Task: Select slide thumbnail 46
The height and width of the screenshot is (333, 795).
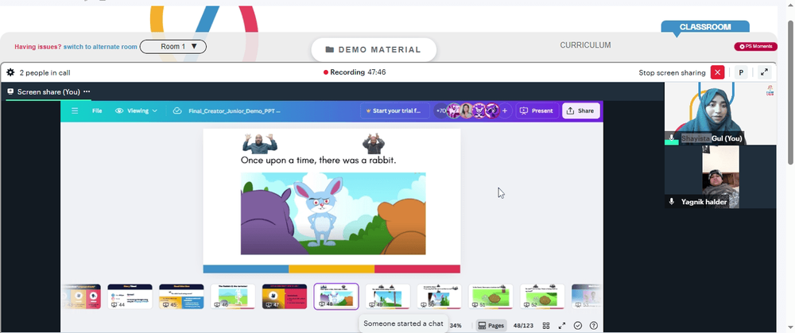Action: point(233,296)
